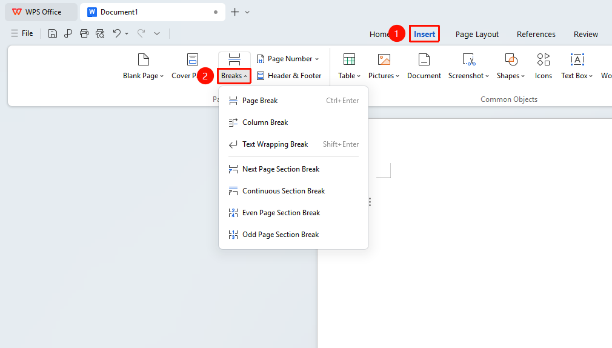Click the Save icon in quick toolbar
Screen dimensions: 612x348
point(52,33)
